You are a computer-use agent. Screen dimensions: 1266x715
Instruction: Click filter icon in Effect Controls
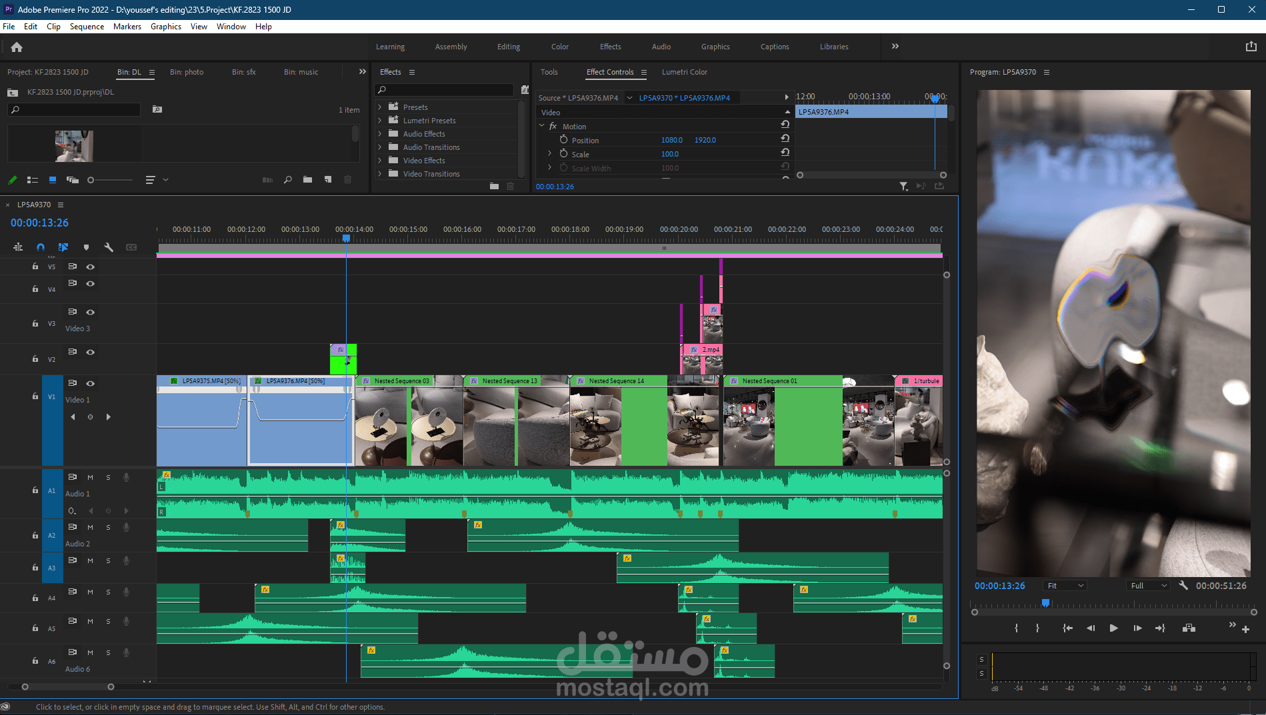[903, 187]
